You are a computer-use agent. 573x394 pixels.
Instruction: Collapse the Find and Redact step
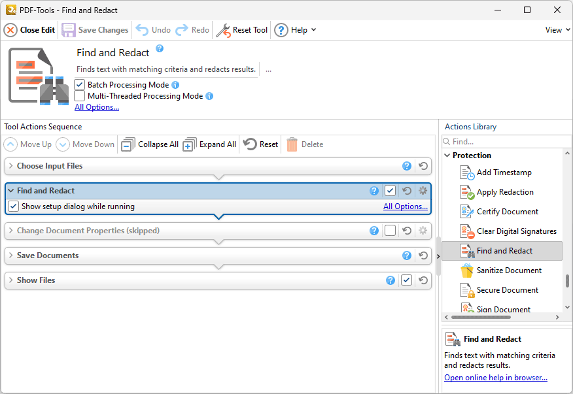10,191
